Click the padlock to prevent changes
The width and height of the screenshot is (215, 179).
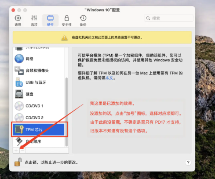18,162
